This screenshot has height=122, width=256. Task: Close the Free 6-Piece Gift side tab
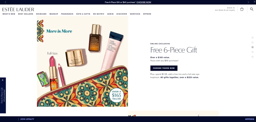(x=2, y=80)
